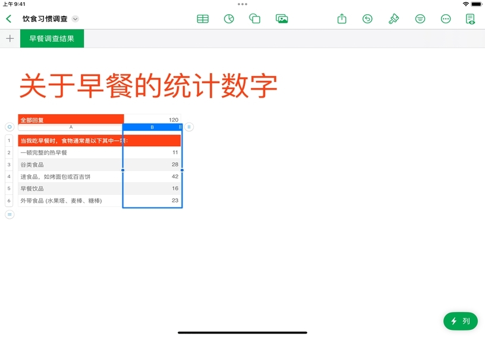Select the 早餐调查结果 sheet tab
The image size is (485, 337).
pyautogui.click(x=52, y=39)
